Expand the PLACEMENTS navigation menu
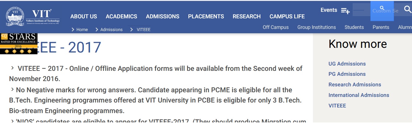Screen dimensions: 412x123 pyautogui.click(x=206, y=16)
